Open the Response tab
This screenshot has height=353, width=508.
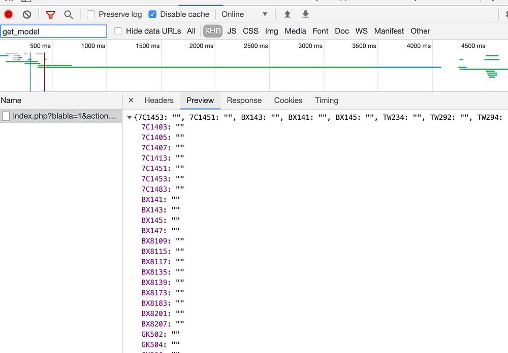tap(244, 100)
